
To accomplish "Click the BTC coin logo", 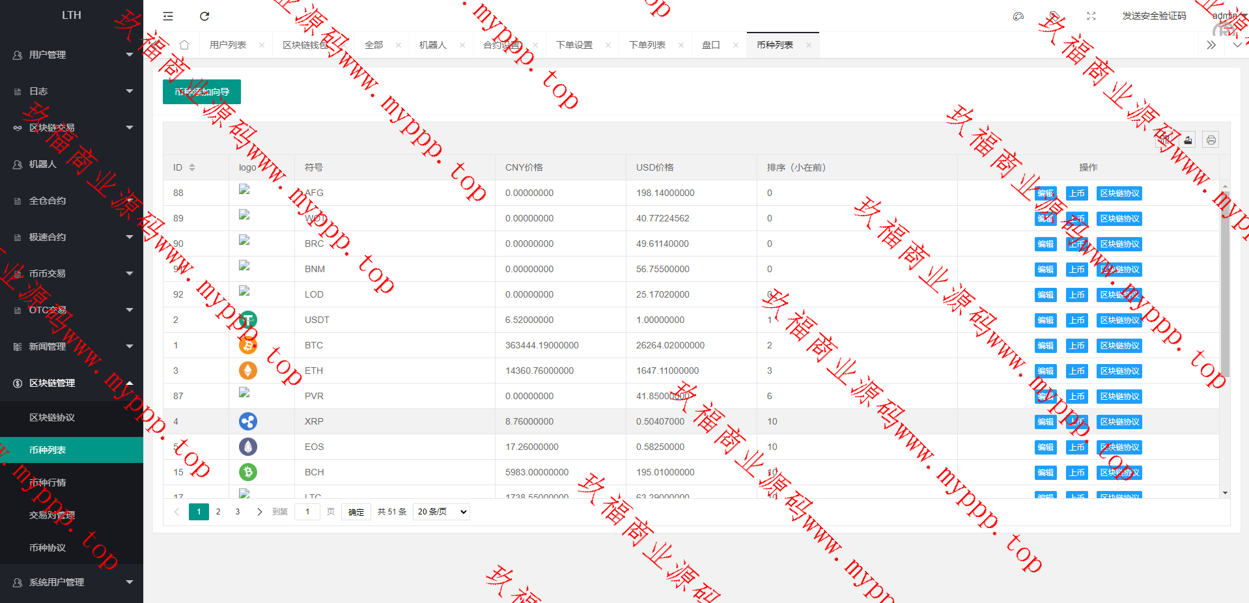I will (x=247, y=345).
